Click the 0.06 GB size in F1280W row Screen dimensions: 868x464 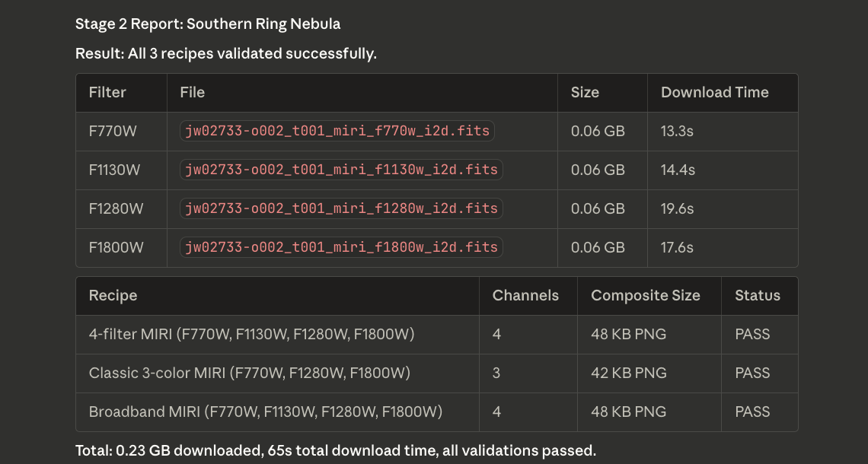(598, 208)
